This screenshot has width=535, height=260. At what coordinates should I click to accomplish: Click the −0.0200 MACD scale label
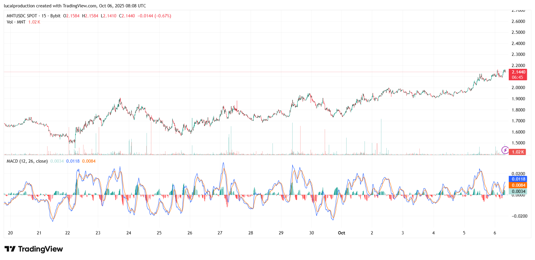coord(519,216)
